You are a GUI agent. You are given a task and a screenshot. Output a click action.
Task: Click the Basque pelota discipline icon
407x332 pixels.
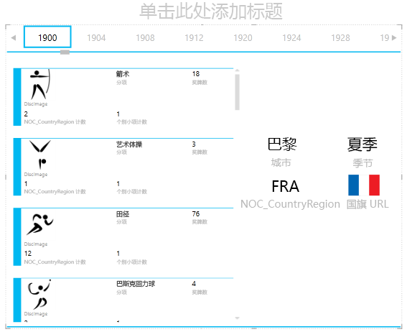(x=39, y=295)
